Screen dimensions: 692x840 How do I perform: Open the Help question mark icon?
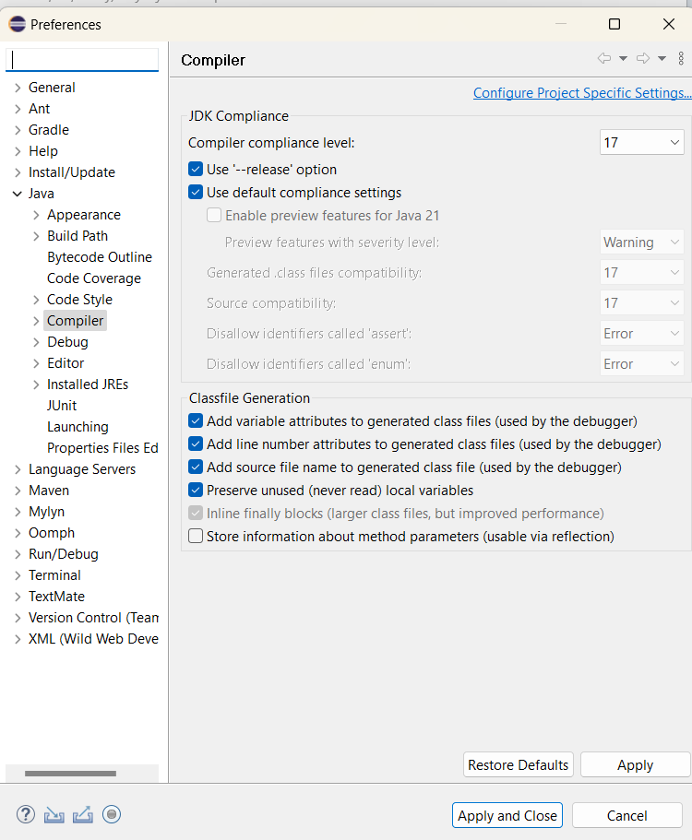tap(26, 815)
